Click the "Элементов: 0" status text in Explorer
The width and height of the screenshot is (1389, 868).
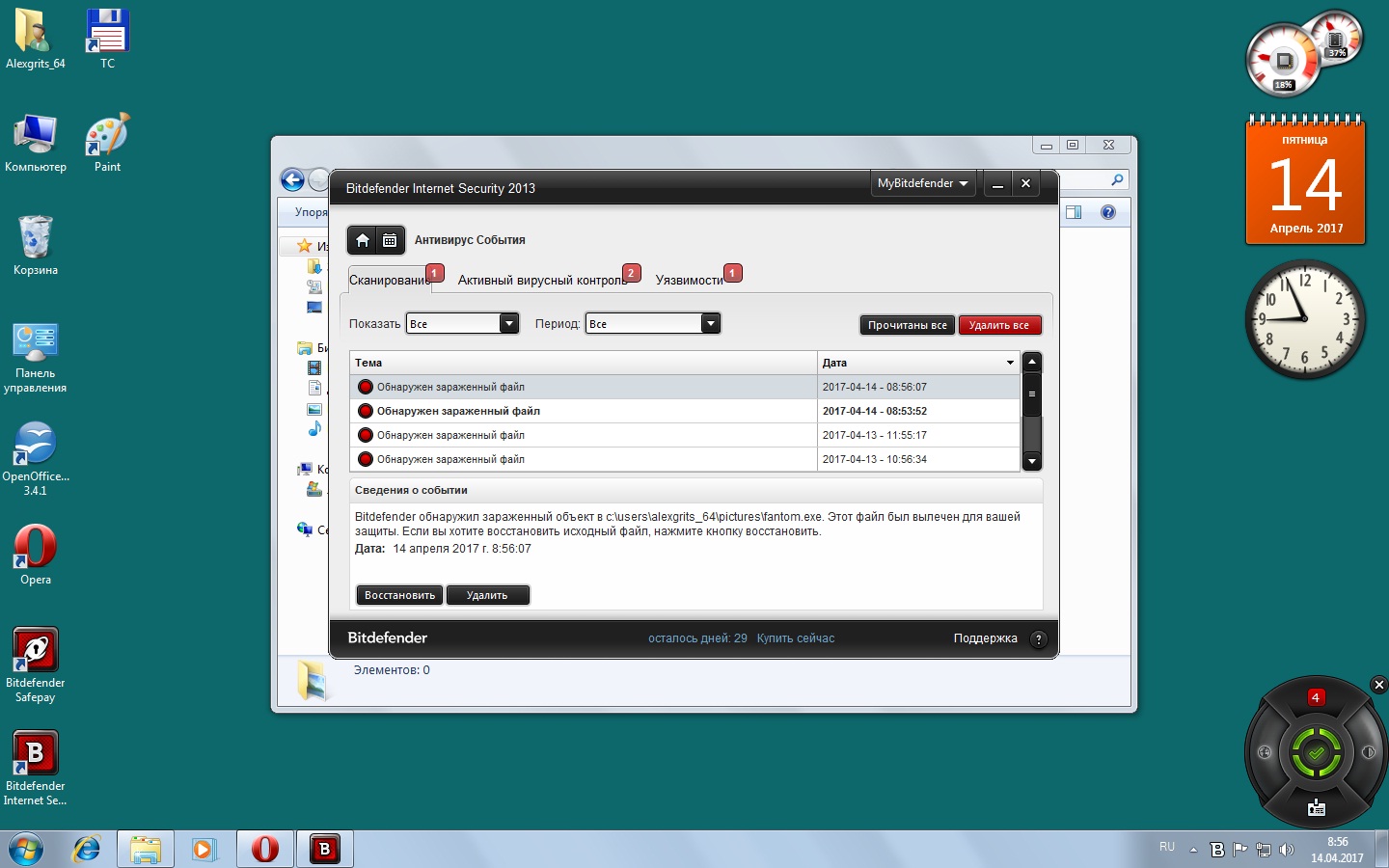(x=392, y=670)
